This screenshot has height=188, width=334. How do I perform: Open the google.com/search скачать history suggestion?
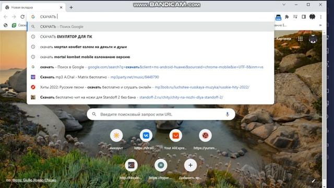click(150, 67)
